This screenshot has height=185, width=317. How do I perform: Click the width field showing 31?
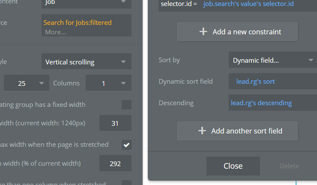pyautogui.click(x=115, y=124)
